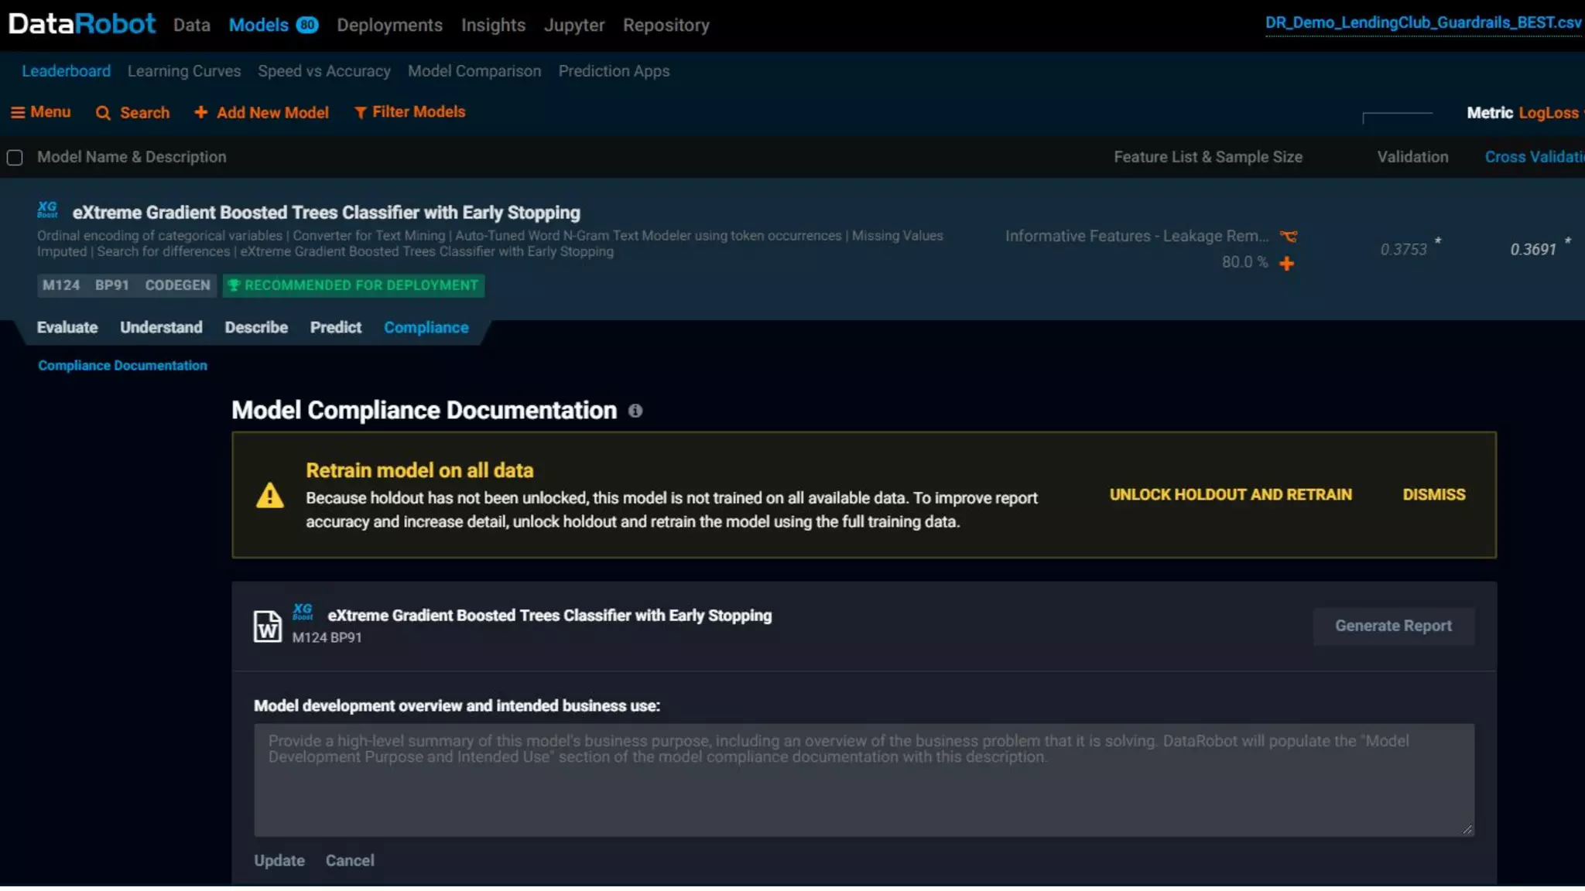Open the project name dropdown DR_Demo_LendingClub
1585x891 pixels.
point(1422,22)
